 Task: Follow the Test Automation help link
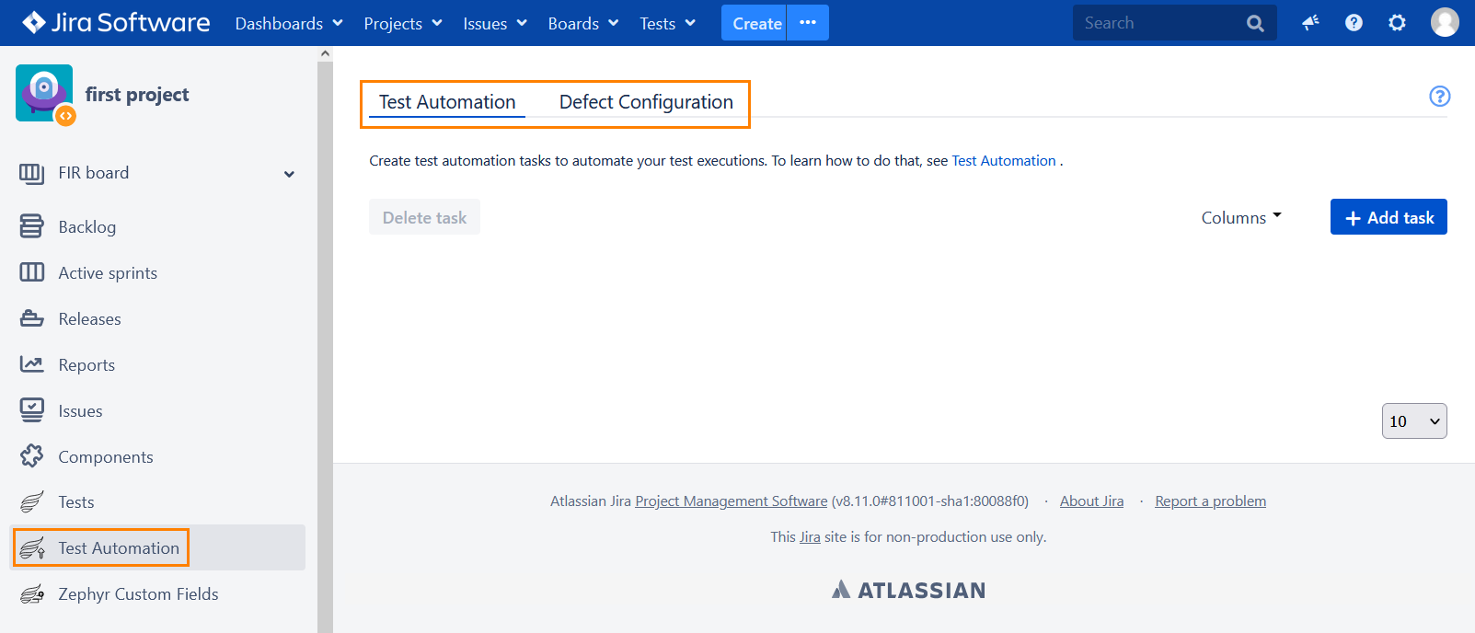1004,160
